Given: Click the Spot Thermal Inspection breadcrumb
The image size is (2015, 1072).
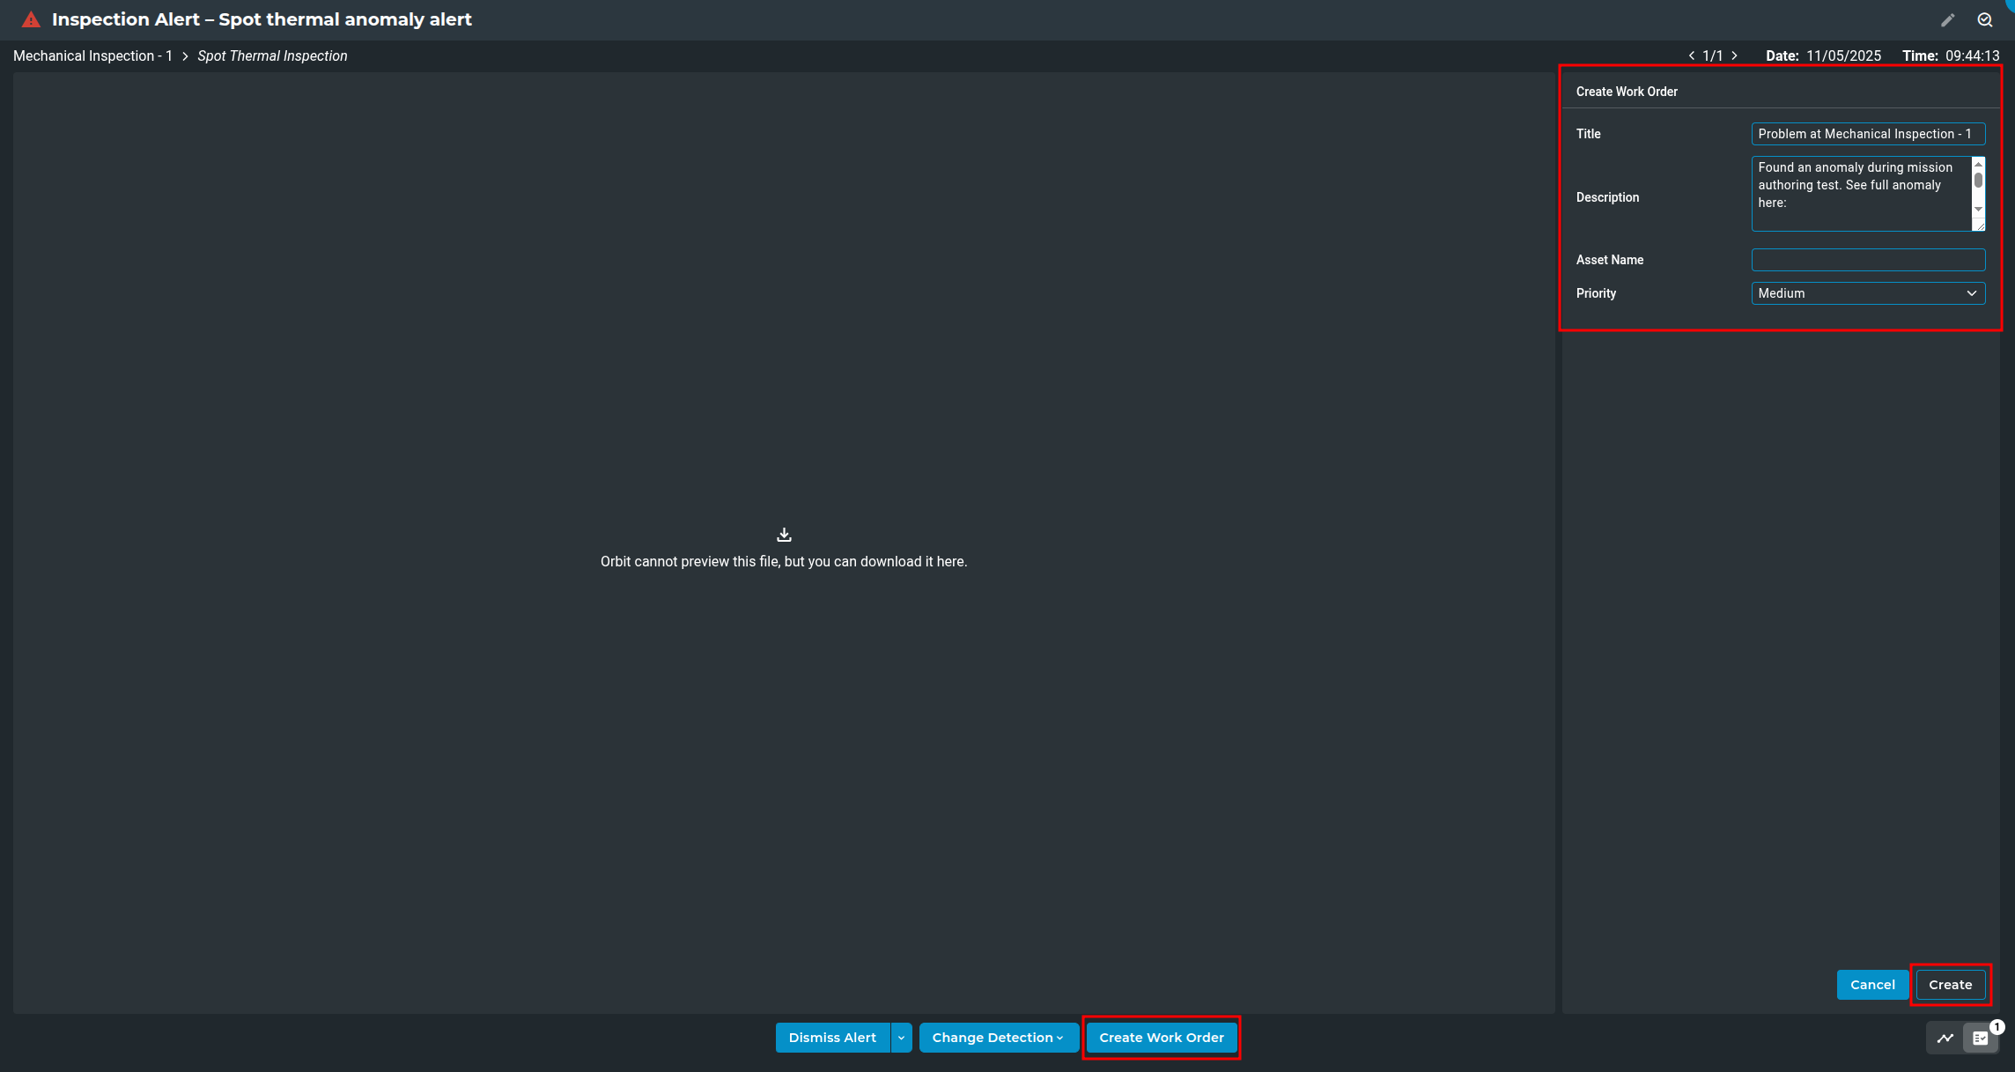Looking at the screenshot, I should coord(272,55).
